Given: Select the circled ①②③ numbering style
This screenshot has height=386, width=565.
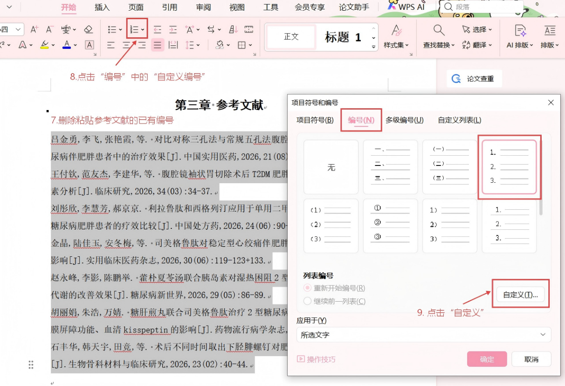Looking at the screenshot, I should coord(391,226).
